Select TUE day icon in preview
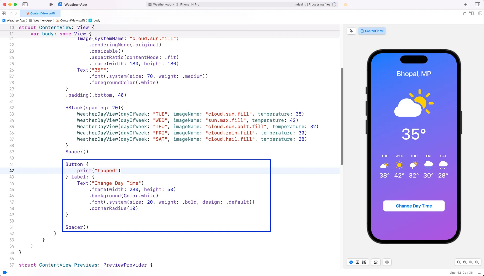This screenshot has width=484, height=276. pyautogui.click(x=384, y=165)
